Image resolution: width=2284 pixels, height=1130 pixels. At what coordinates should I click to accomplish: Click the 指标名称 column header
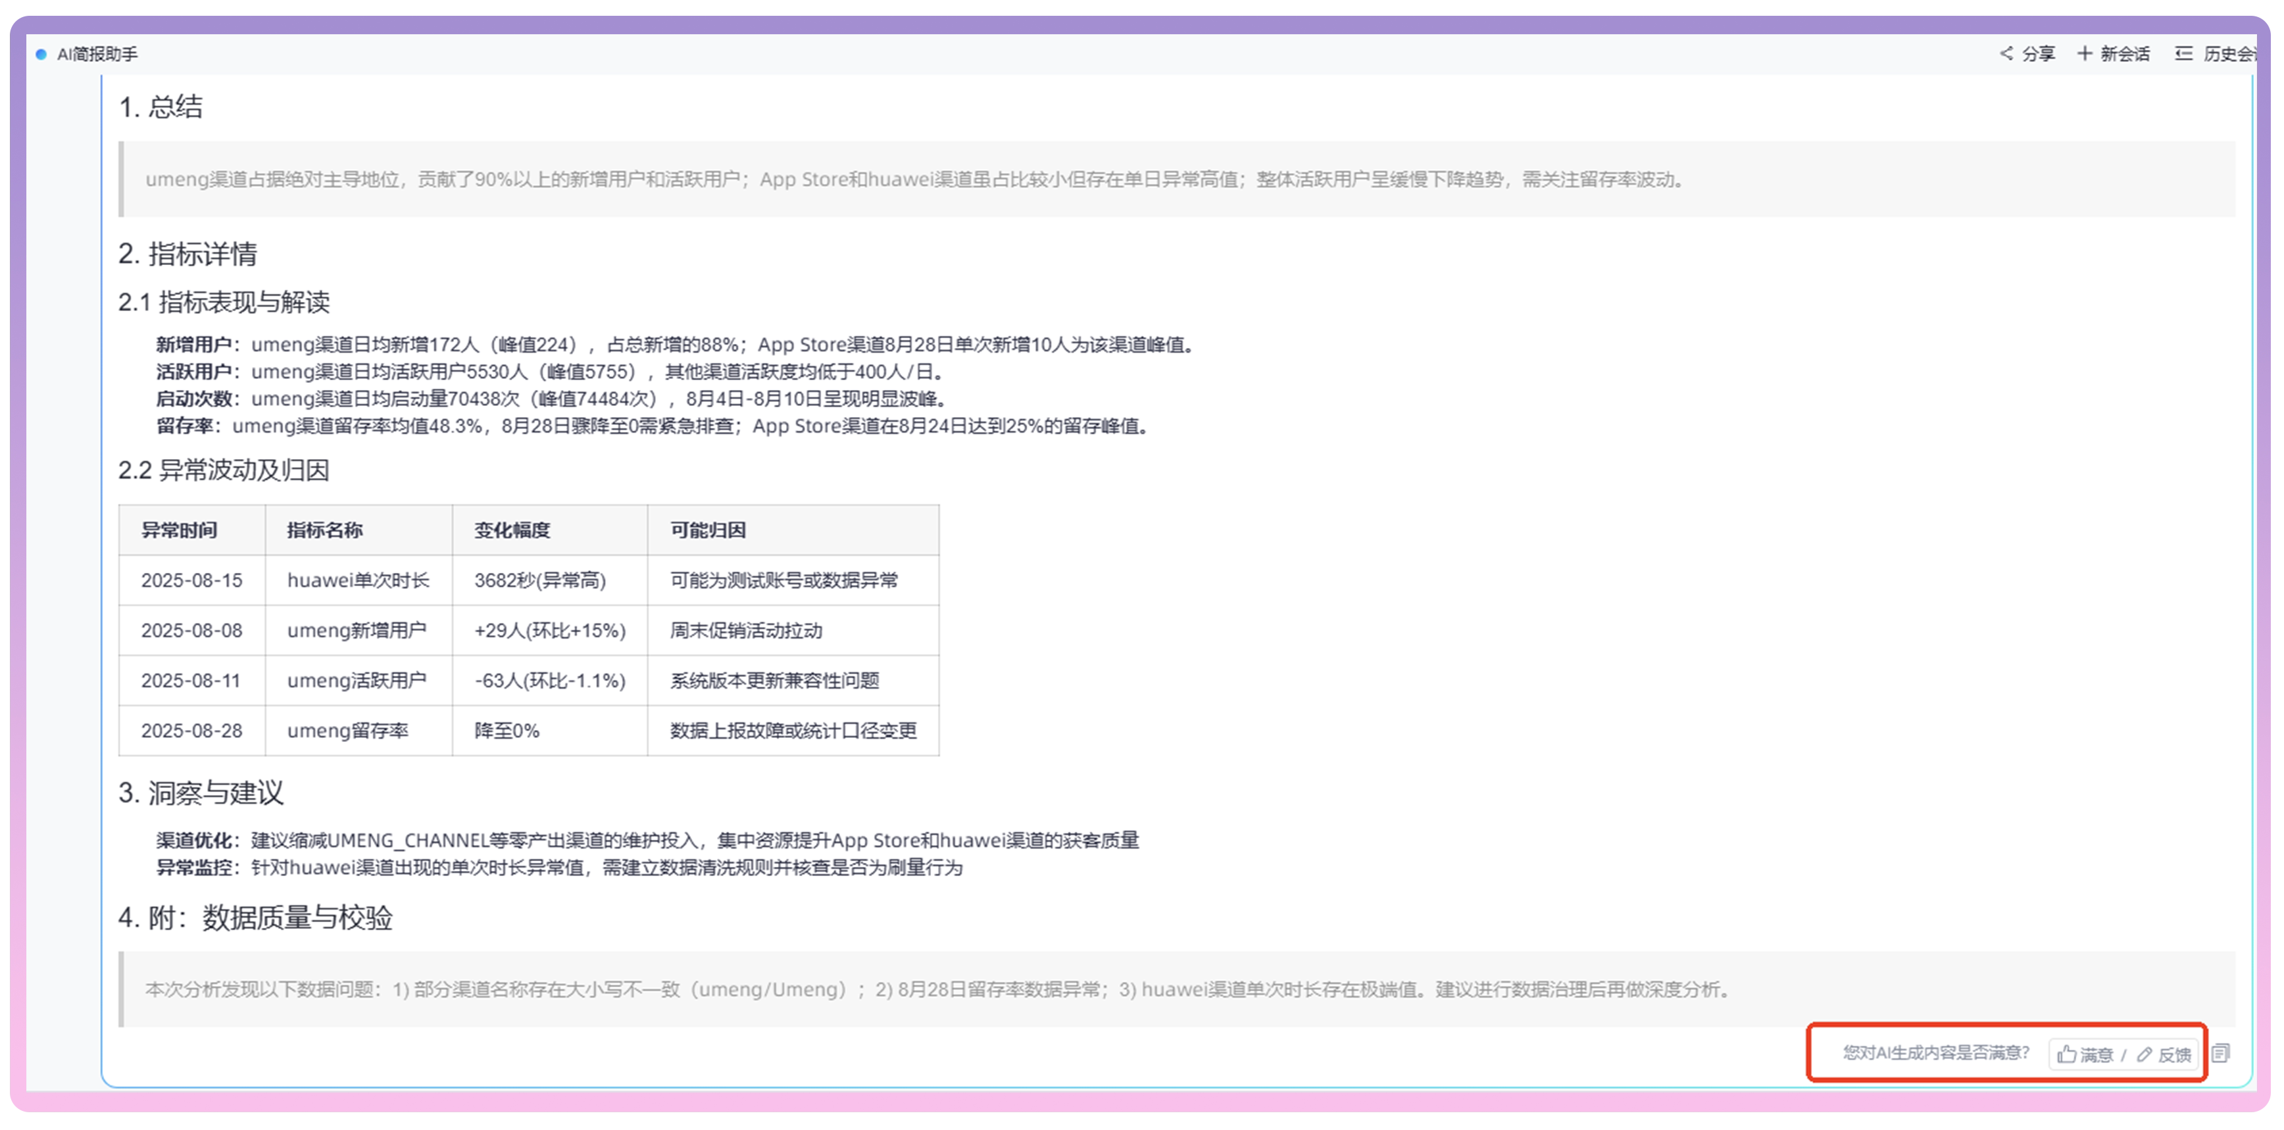pos(324,530)
